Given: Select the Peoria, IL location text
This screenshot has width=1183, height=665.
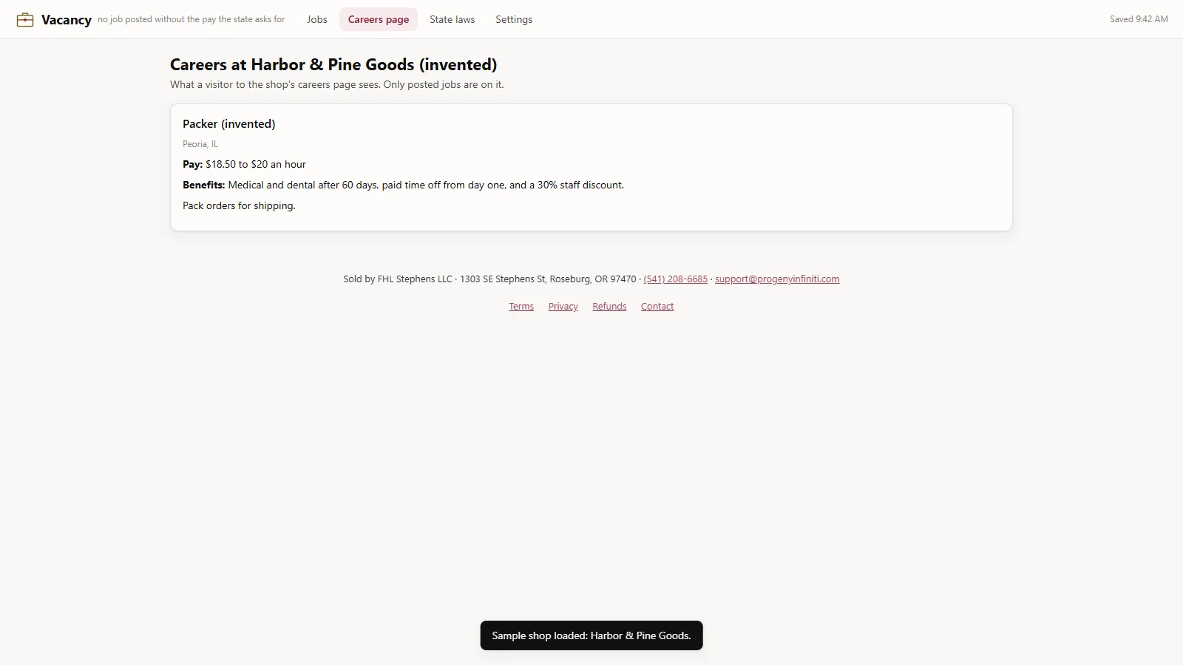Looking at the screenshot, I should [x=200, y=144].
